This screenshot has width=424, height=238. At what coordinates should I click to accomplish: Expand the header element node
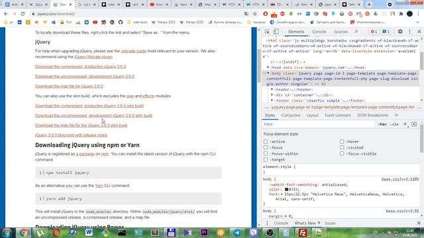[272, 89]
